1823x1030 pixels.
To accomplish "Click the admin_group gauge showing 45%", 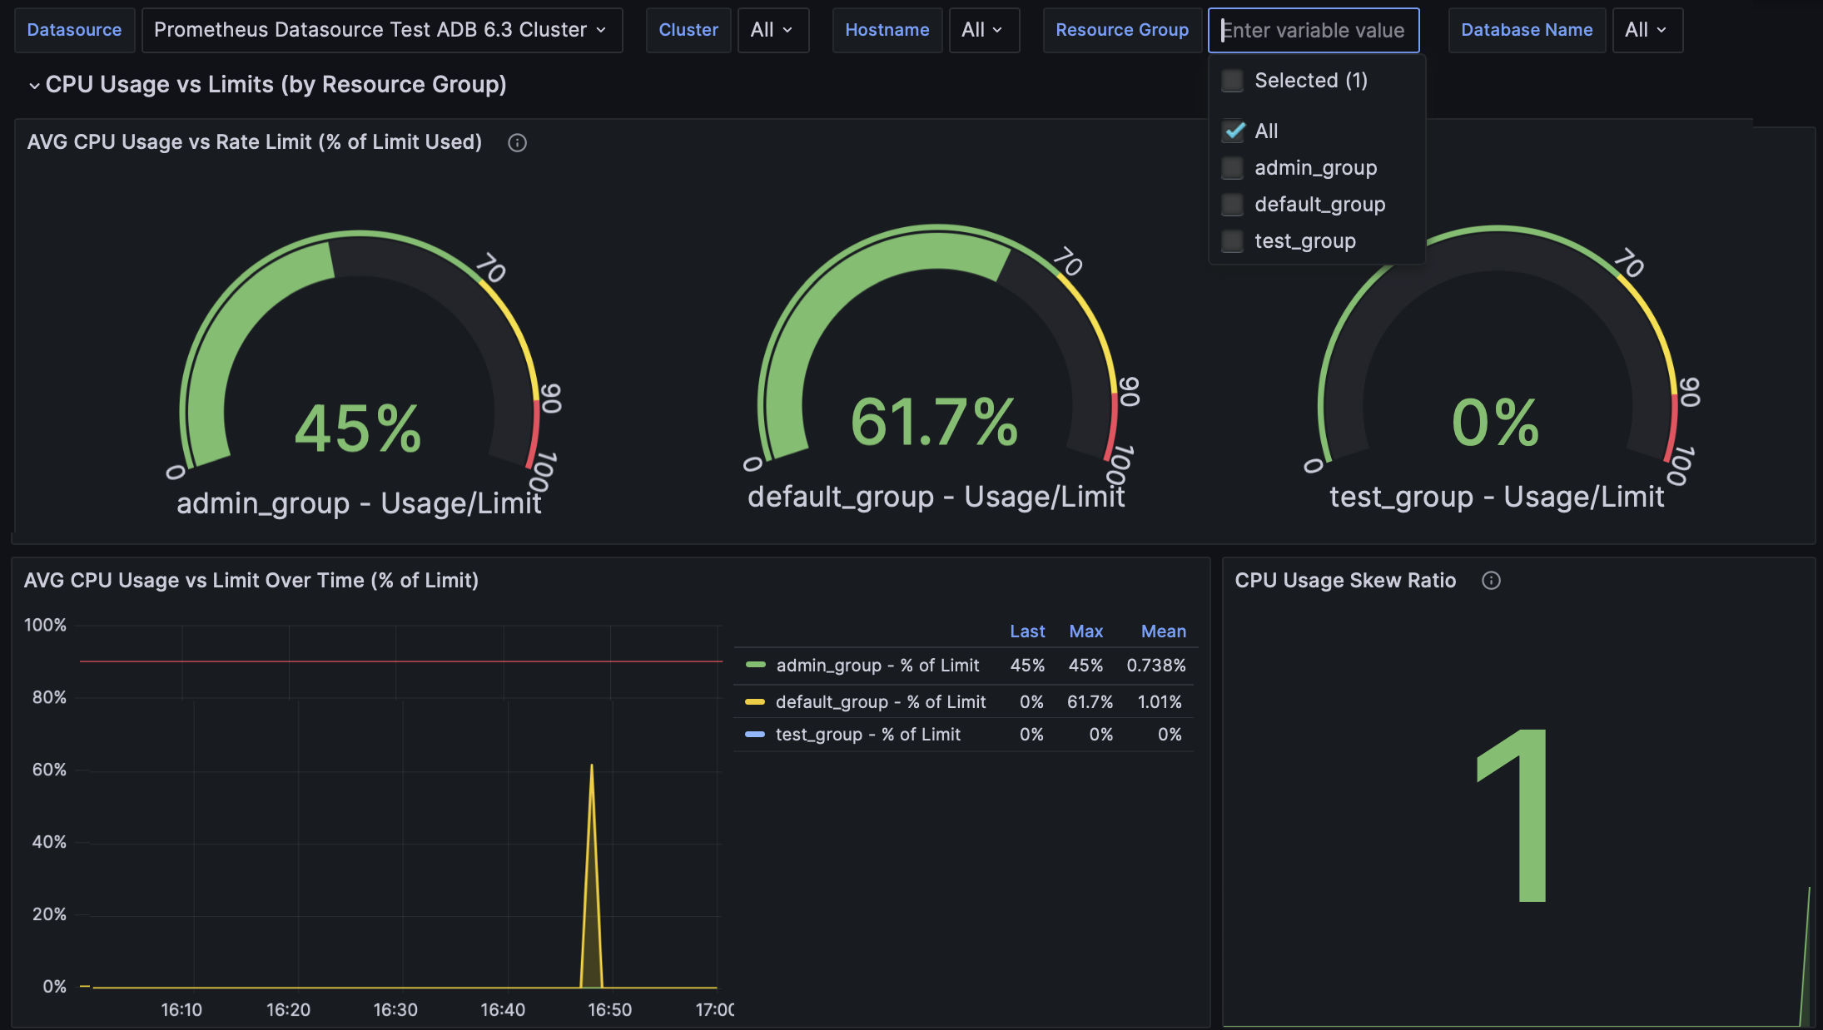I will point(356,424).
